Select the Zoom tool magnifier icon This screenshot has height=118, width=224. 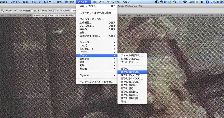[x=2, y=11]
